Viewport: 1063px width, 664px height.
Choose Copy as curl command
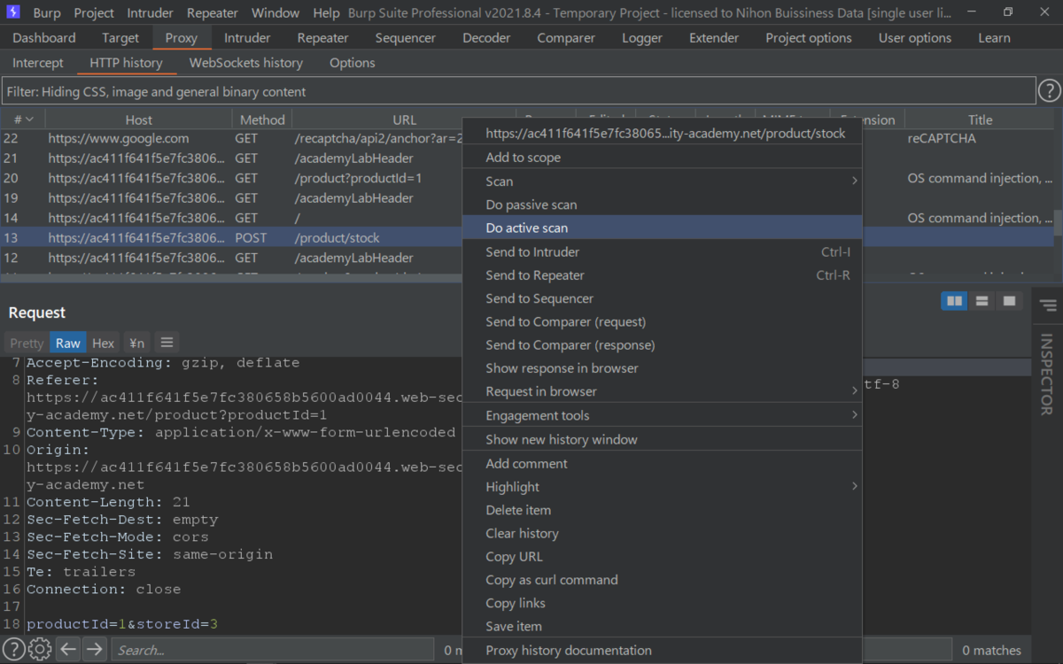tap(663, 580)
